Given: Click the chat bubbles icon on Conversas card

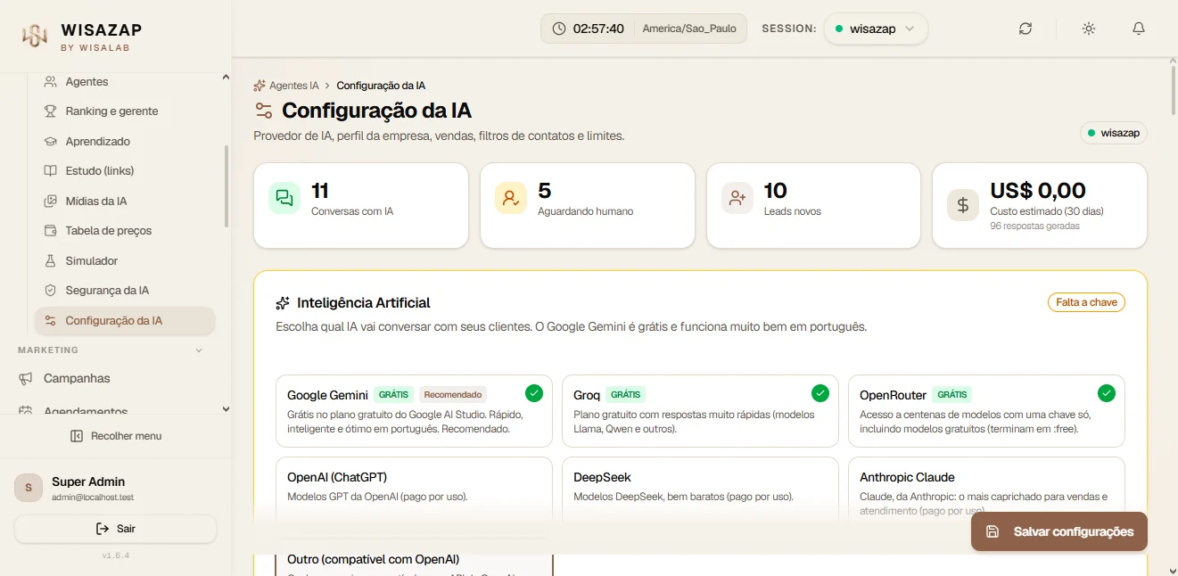Looking at the screenshot, I should pos(284,198).
